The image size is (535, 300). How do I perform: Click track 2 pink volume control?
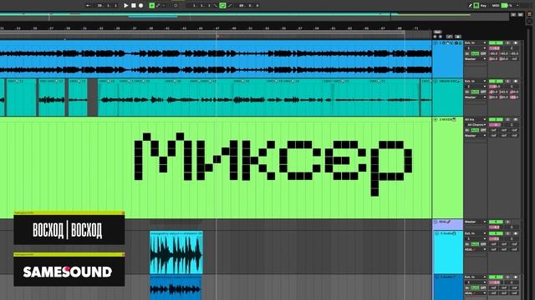495,87
